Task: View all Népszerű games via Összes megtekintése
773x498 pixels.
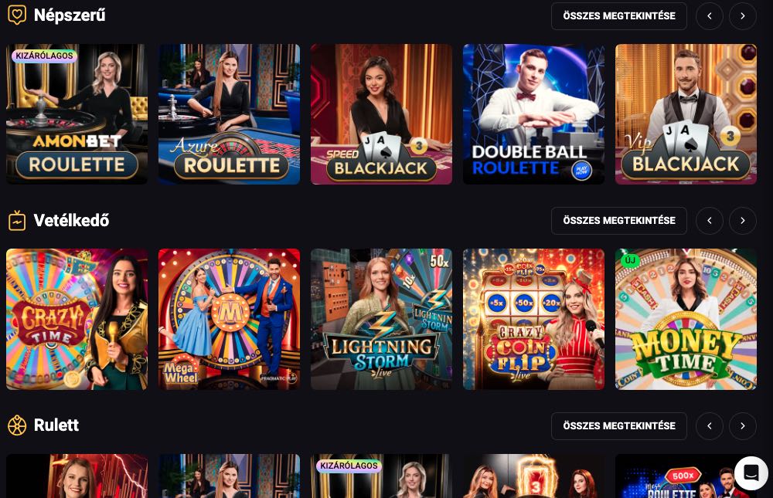Action: click(618, 15)
